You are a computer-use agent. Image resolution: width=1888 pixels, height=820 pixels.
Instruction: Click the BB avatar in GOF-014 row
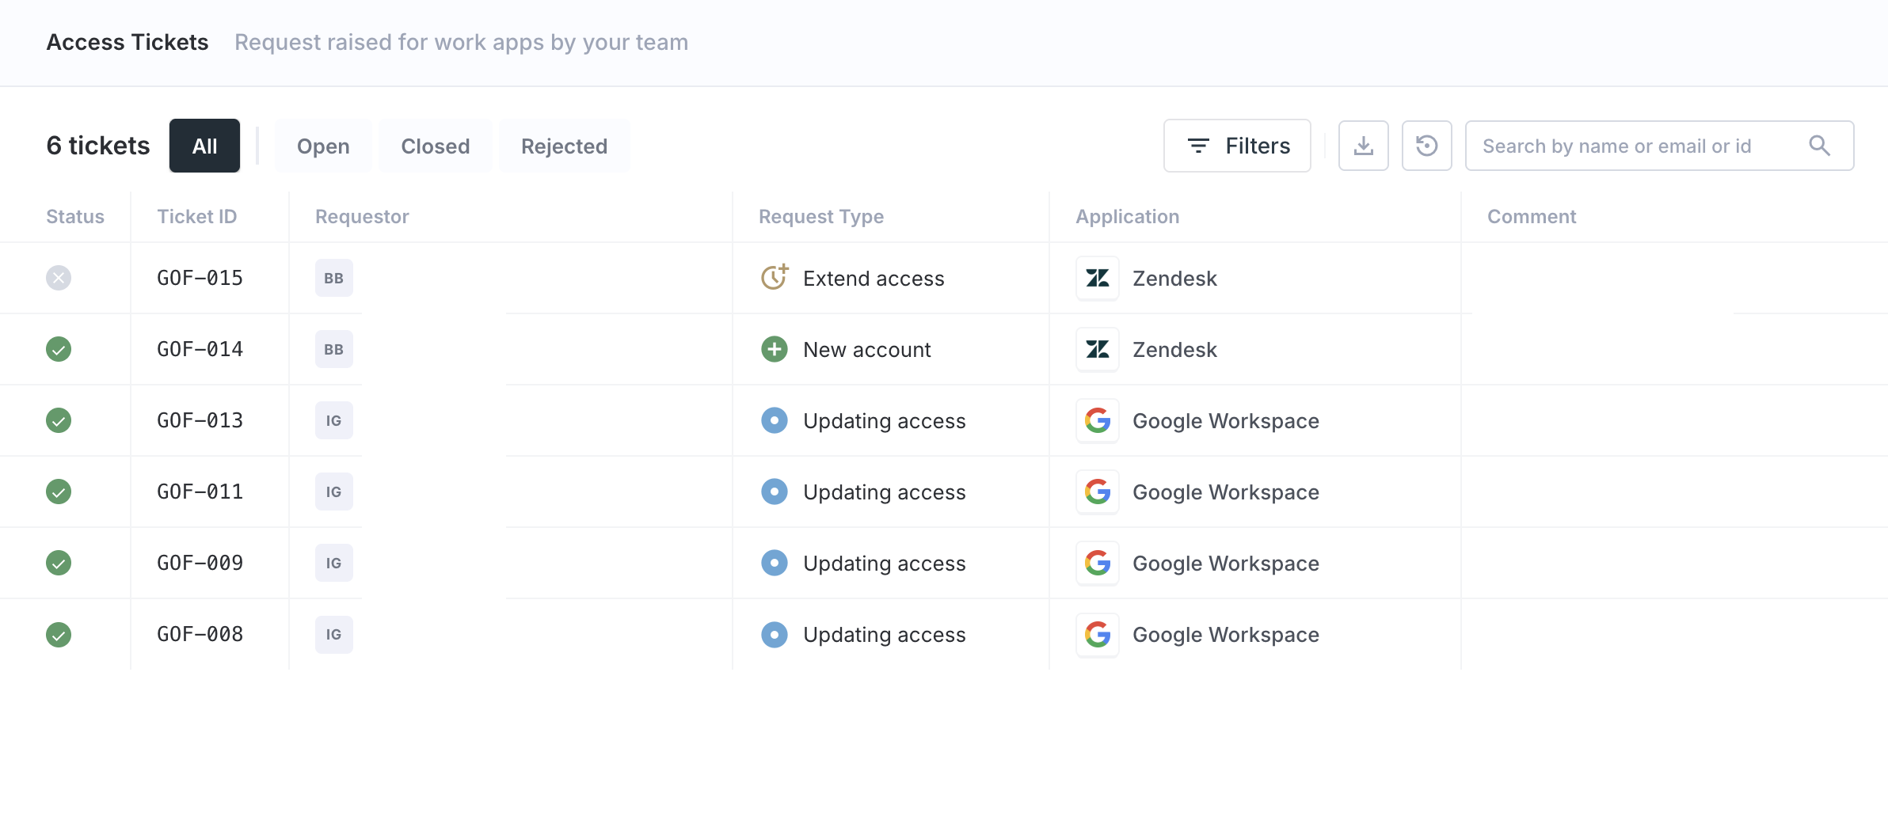pyautogui.click(x=333, y=350)
